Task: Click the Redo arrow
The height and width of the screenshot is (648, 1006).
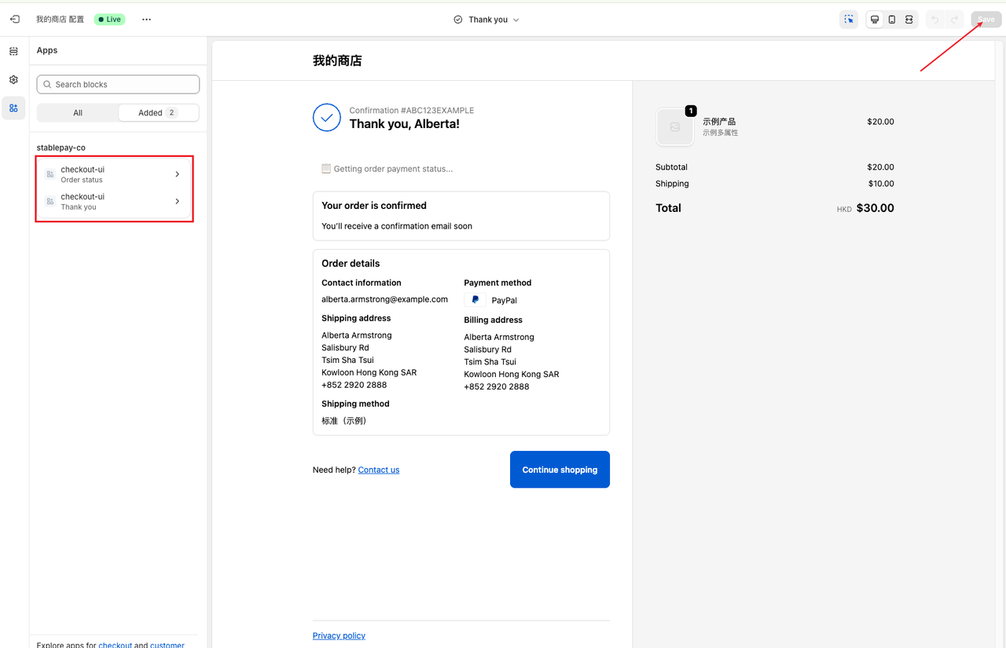Action: point(953,19)
